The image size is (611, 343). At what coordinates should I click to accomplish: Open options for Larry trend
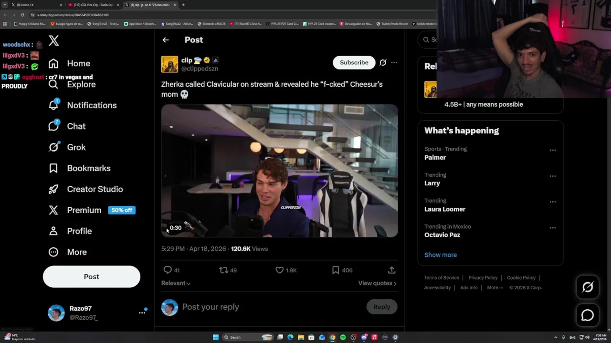click(x=552, y=176)
